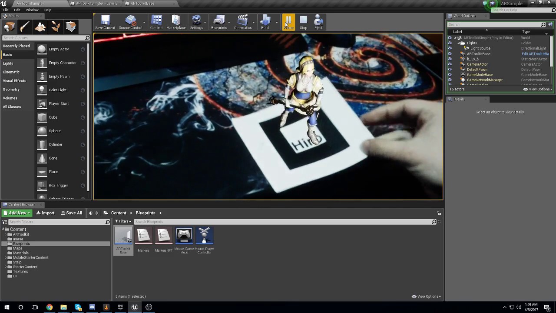Open the Build options dropdown arrow
This screenshot has height=313, width=556.
277,22
